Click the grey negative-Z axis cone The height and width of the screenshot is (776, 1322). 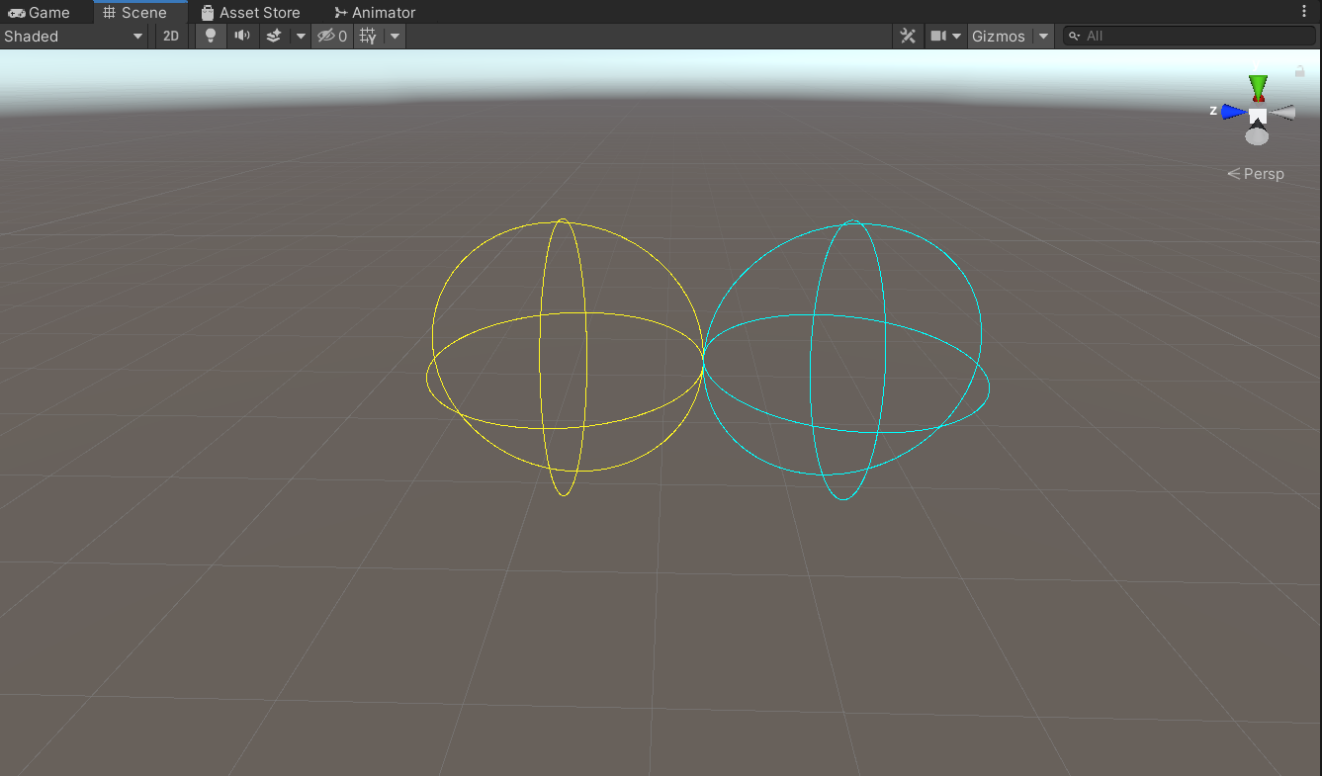[x=1282, y=113]
